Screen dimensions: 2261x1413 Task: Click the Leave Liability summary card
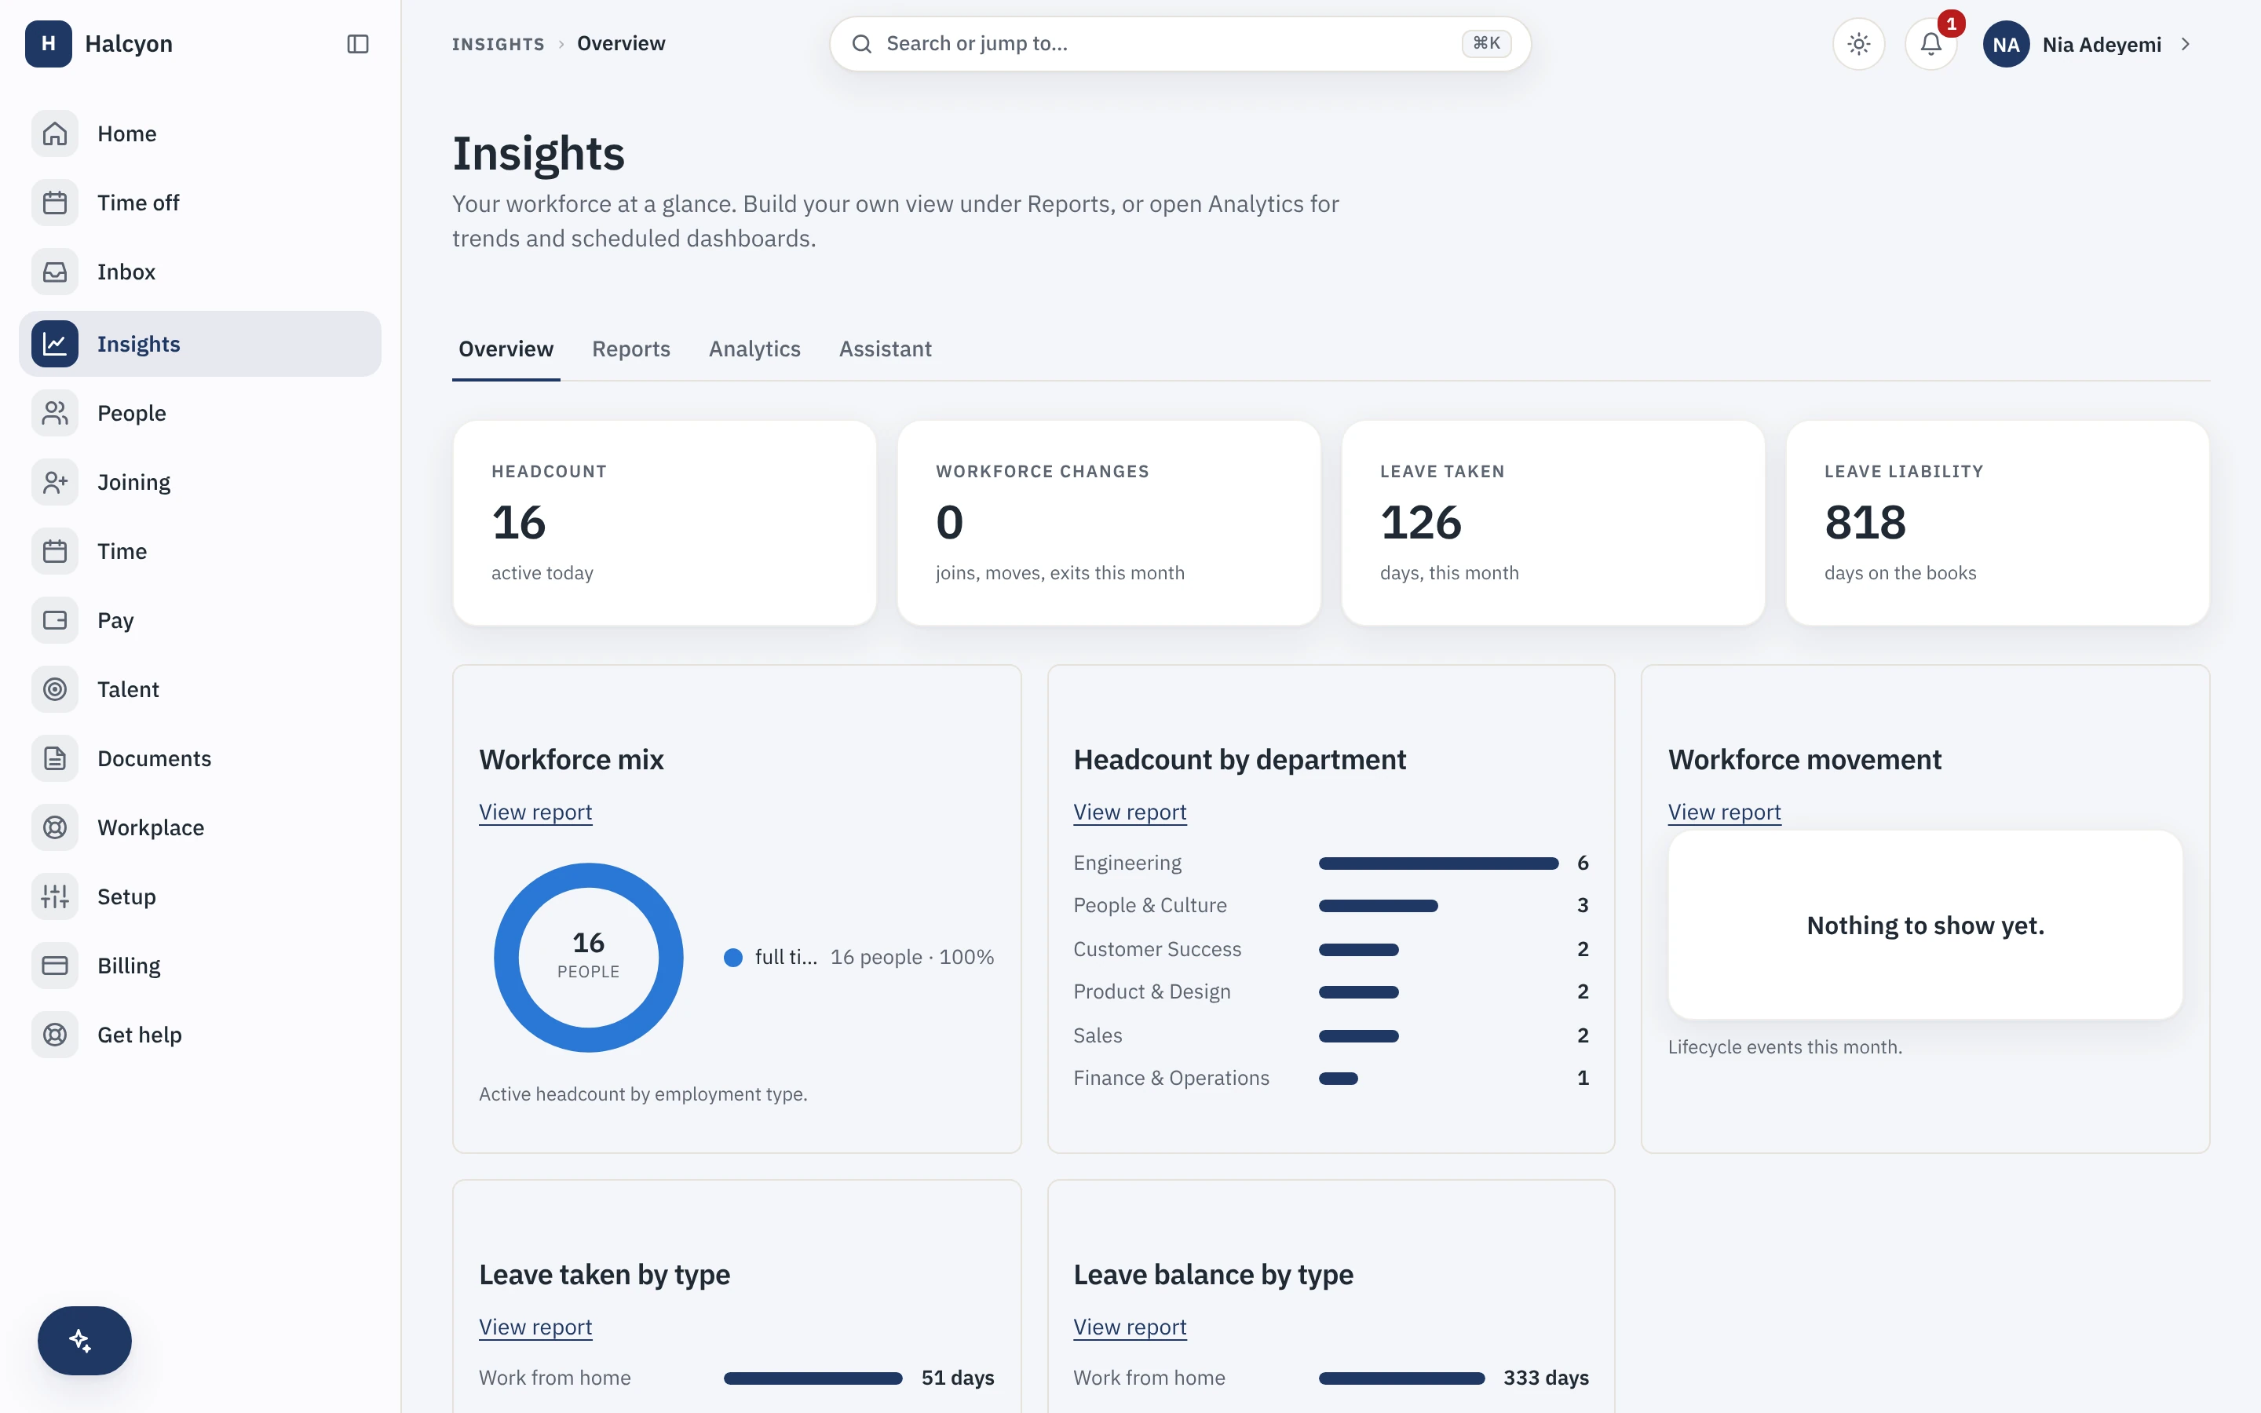point(1997,522)
